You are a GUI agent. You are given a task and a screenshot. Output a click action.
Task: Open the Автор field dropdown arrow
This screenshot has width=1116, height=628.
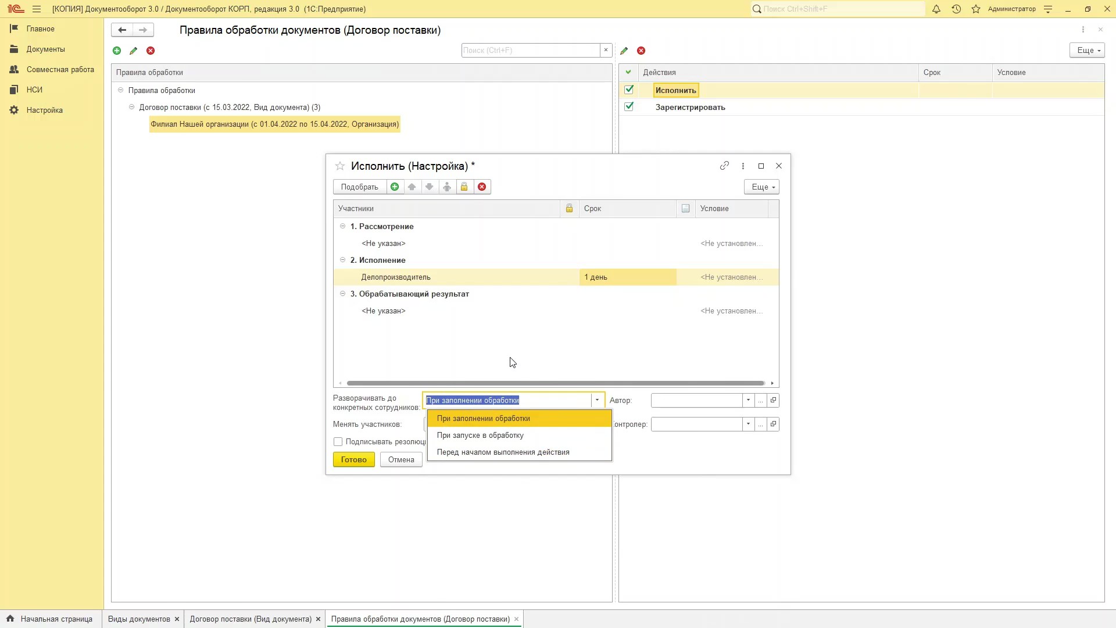(748, 400)
